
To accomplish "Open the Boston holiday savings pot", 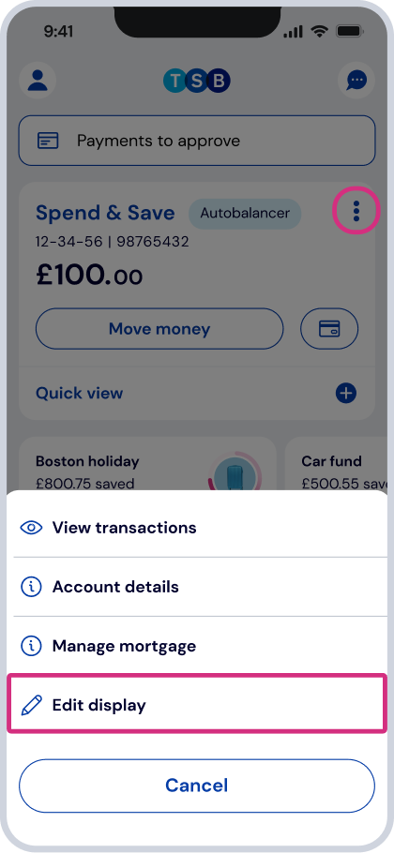I will (x=147, y=464).
